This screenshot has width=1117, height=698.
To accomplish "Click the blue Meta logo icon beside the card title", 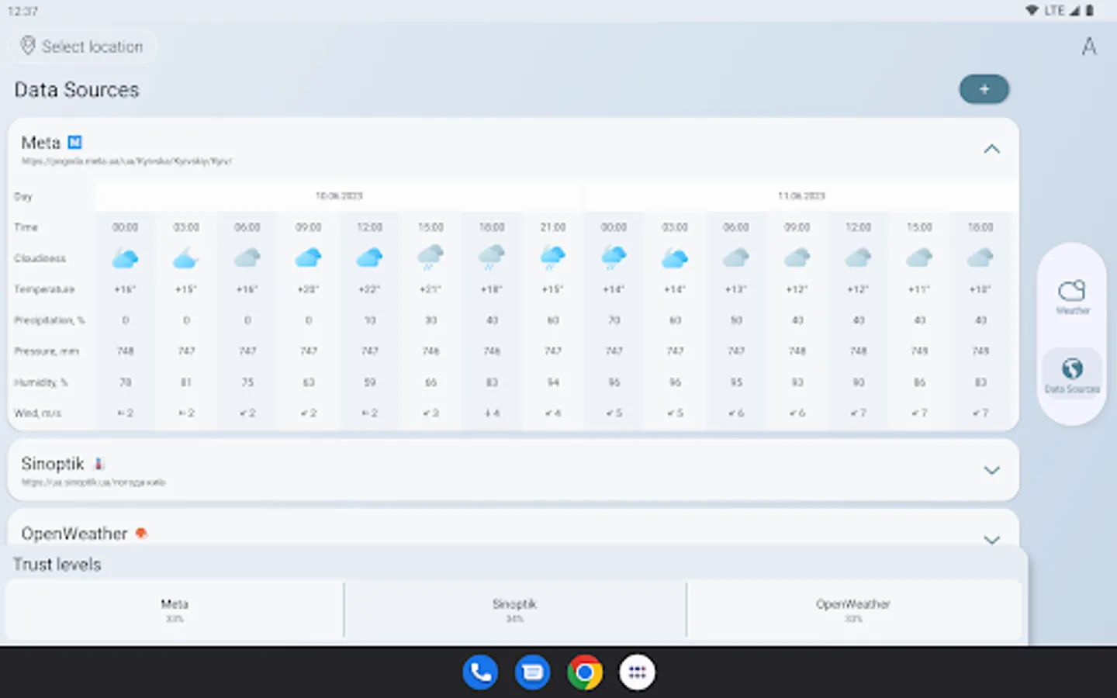I will pos(75,142).
